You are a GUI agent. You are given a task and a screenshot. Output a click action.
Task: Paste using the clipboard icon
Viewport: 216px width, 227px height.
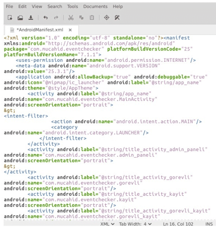[x=92, y=18]
